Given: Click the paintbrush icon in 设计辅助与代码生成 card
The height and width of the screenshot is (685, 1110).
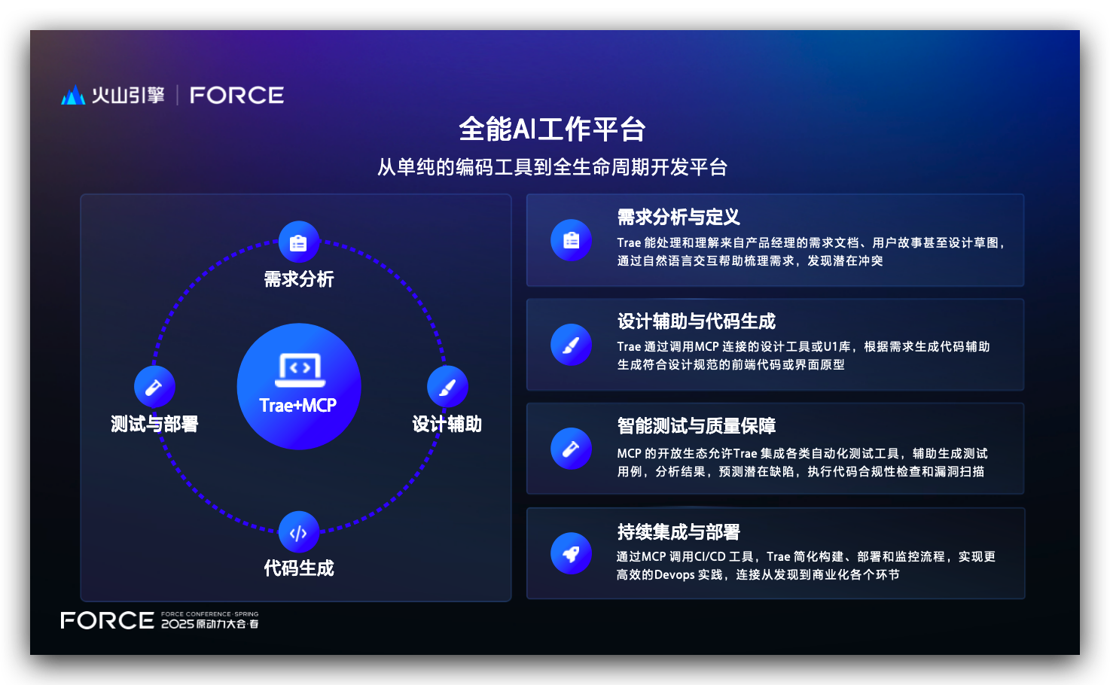Looking at the screenshot, I should point(572,345).
